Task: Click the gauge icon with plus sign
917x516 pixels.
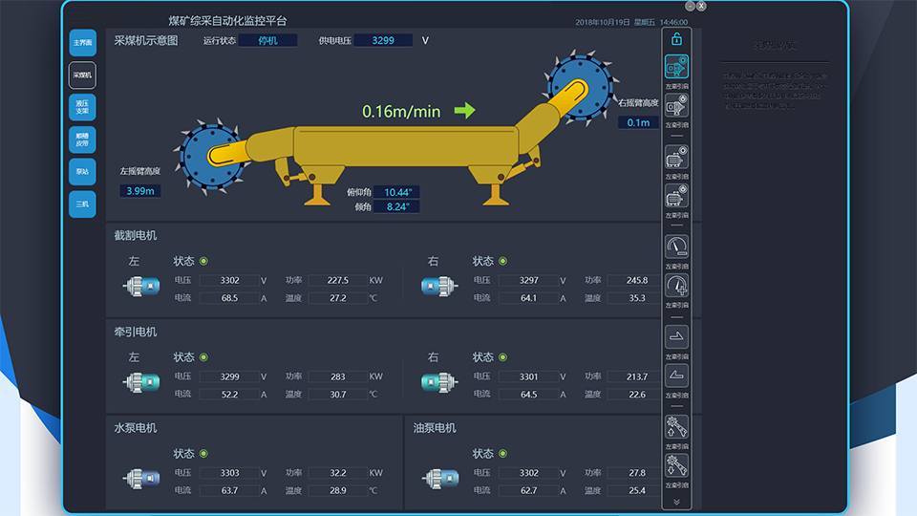Action: [x=676, y=286]
